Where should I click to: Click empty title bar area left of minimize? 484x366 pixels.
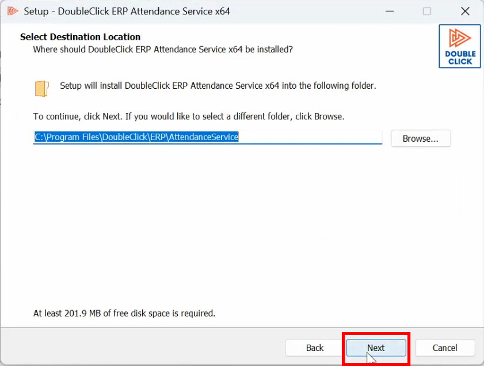pos(305,11)
